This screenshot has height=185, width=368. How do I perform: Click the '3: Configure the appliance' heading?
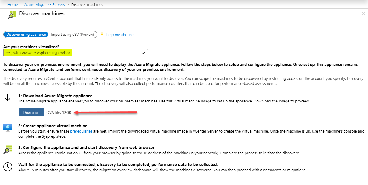tap(86, 147)
